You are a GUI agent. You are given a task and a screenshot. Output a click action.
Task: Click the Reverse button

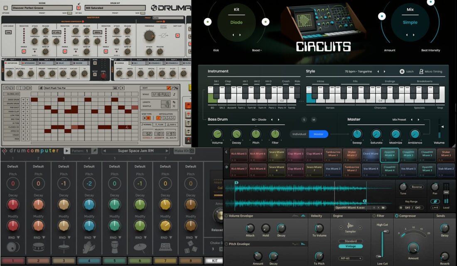pyautogui.click(x=416, y=187)
